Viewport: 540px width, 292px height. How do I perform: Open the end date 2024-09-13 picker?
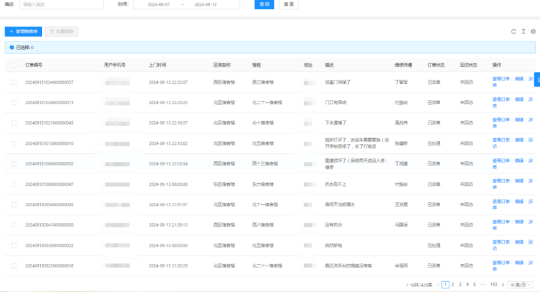point(205,5)
